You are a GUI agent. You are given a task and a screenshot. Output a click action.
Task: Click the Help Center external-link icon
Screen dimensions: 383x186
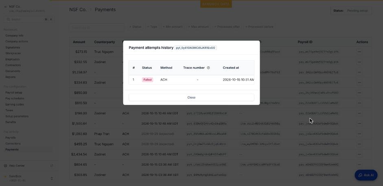click(x=52, y=166)
